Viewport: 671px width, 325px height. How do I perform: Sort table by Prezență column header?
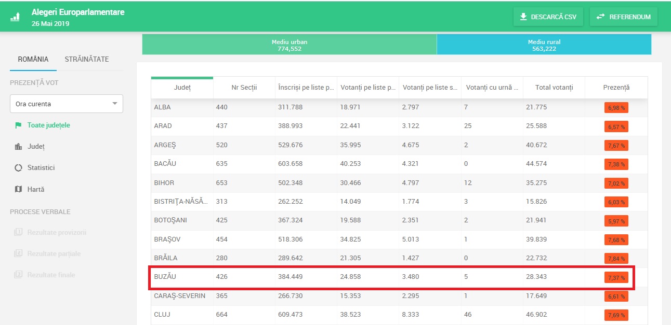(x=616, y=88)
